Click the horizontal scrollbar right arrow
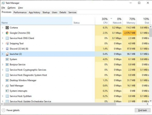152x115 pixels. (x=147, y=104)
